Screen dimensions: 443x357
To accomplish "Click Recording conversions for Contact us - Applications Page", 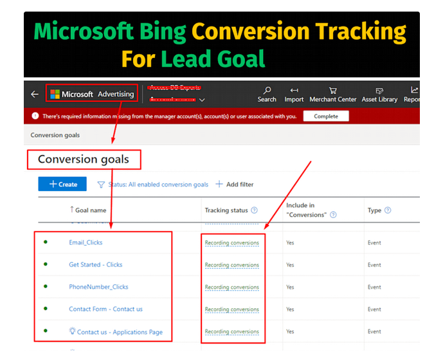I will tap(232, 331).
